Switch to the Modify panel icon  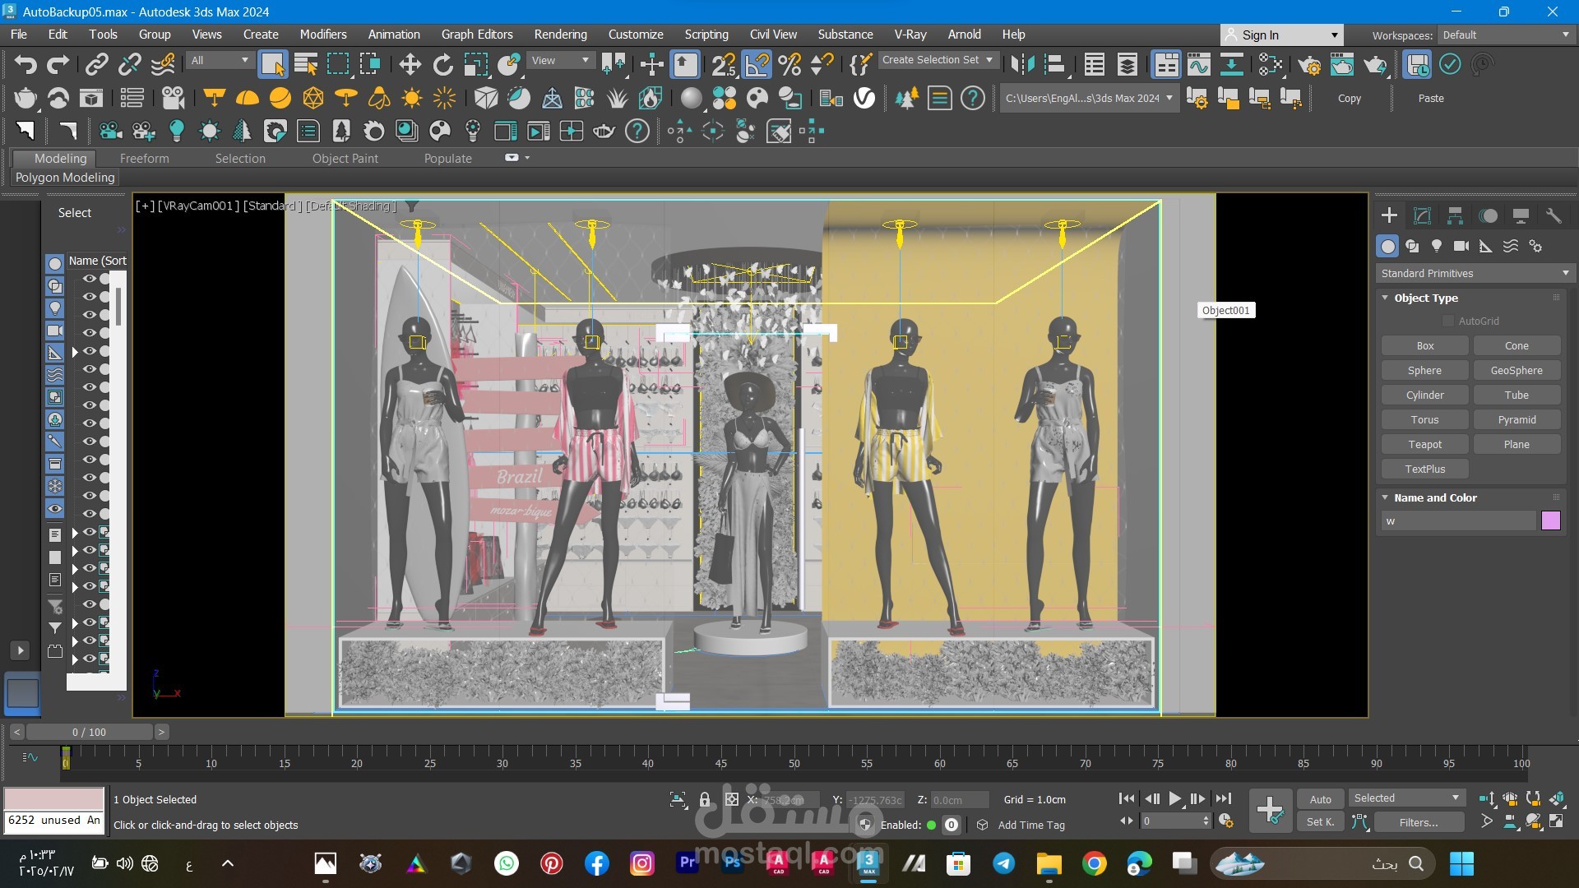click(1422, 215)
